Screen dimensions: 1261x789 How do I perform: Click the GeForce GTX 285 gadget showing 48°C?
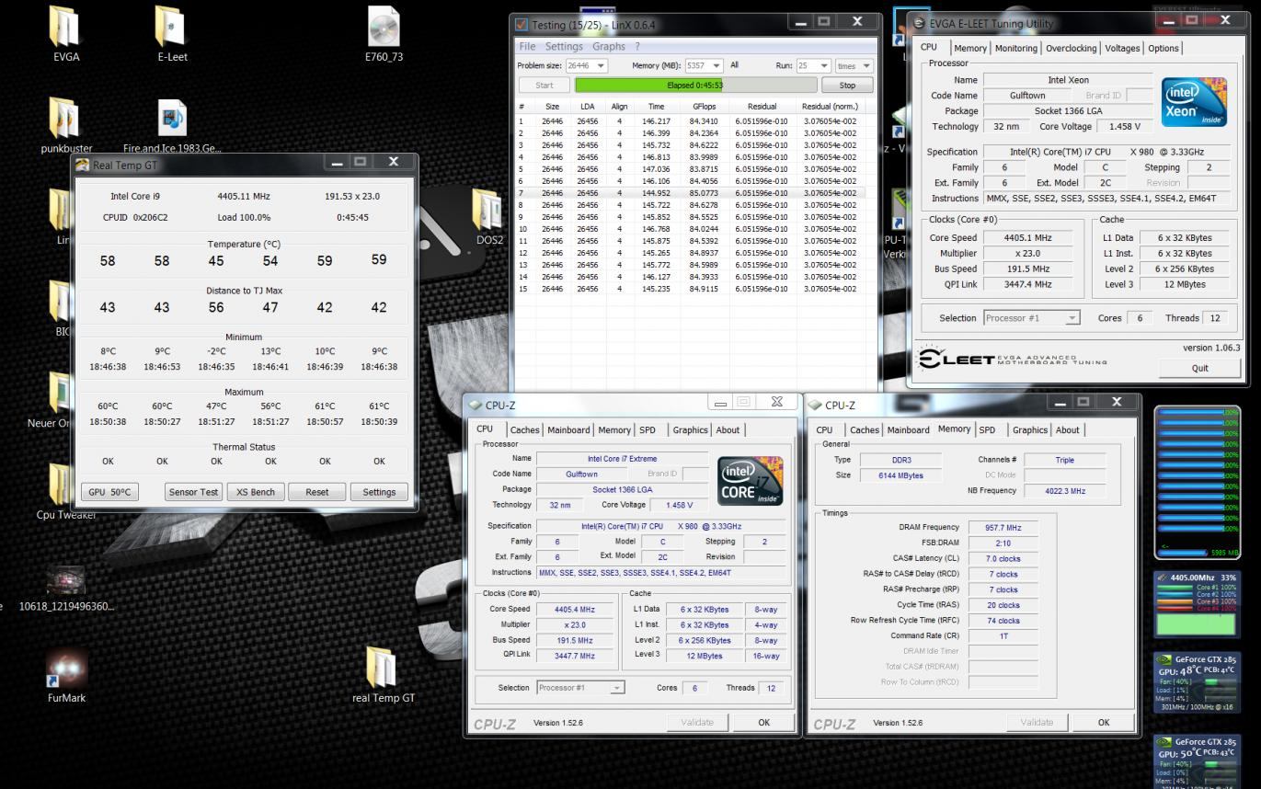coord(1198,682)
